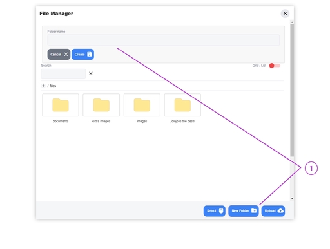The image size is (330, 249).
Task: Click the Create folder button
Action: point(82,54)
